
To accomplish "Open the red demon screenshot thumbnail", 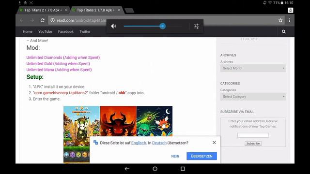I will click(x=118, y=121).
